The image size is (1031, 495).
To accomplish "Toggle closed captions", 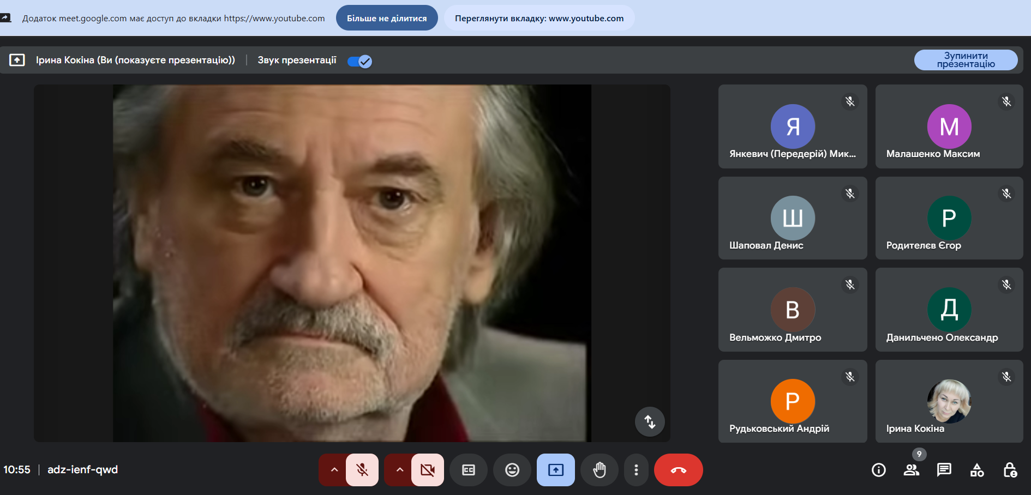I will click(468, 470).
